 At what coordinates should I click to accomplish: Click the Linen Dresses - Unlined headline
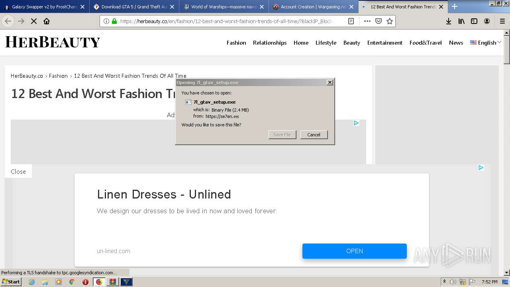tap(164, 194)
